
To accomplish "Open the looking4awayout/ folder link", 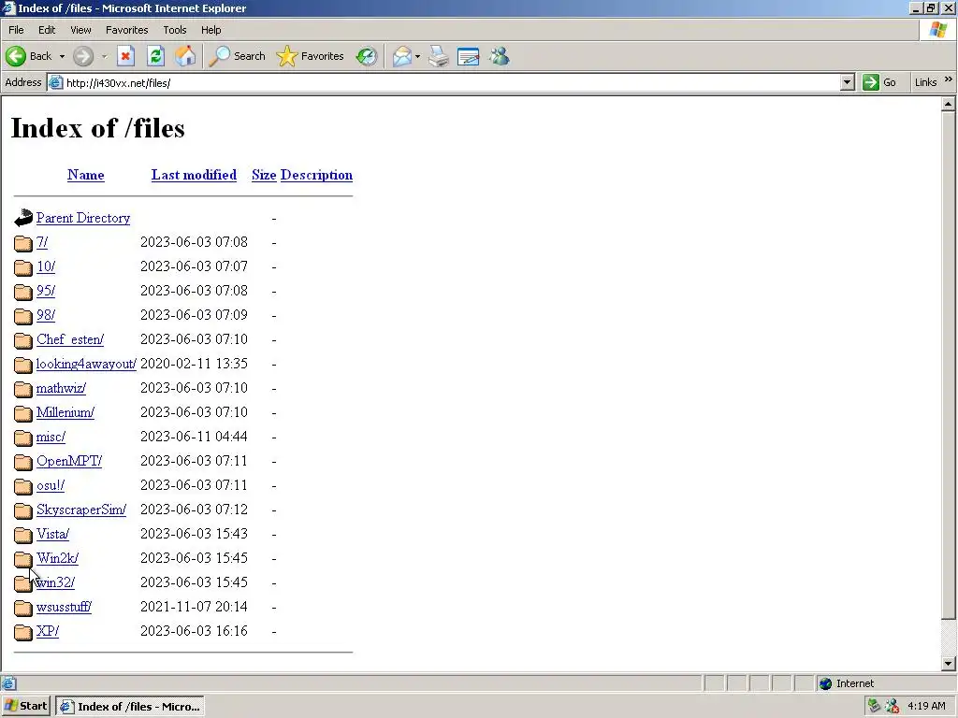I will point(86,364).
